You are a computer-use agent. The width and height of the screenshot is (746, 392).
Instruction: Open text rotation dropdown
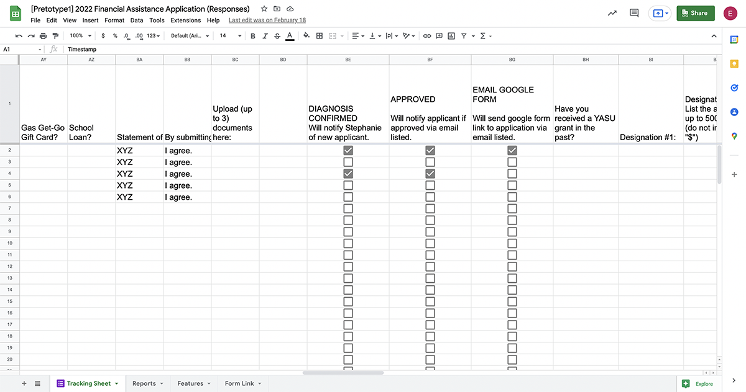point(408,36)
